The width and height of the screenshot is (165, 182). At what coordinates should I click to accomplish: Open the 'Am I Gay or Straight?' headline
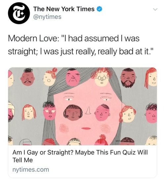[80, 156]
